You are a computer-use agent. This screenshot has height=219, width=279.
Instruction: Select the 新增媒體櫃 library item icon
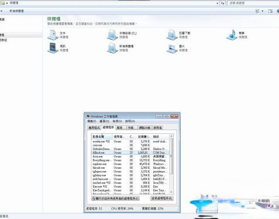point(112,48)
